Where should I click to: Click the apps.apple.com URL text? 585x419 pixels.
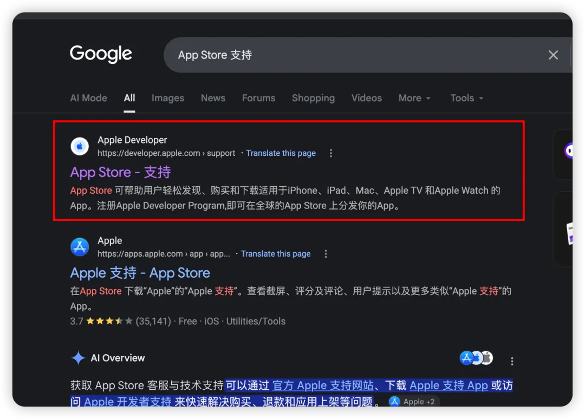click(x=164, y=254)
